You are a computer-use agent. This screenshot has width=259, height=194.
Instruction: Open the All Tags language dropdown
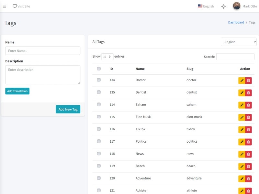point(239,42)
